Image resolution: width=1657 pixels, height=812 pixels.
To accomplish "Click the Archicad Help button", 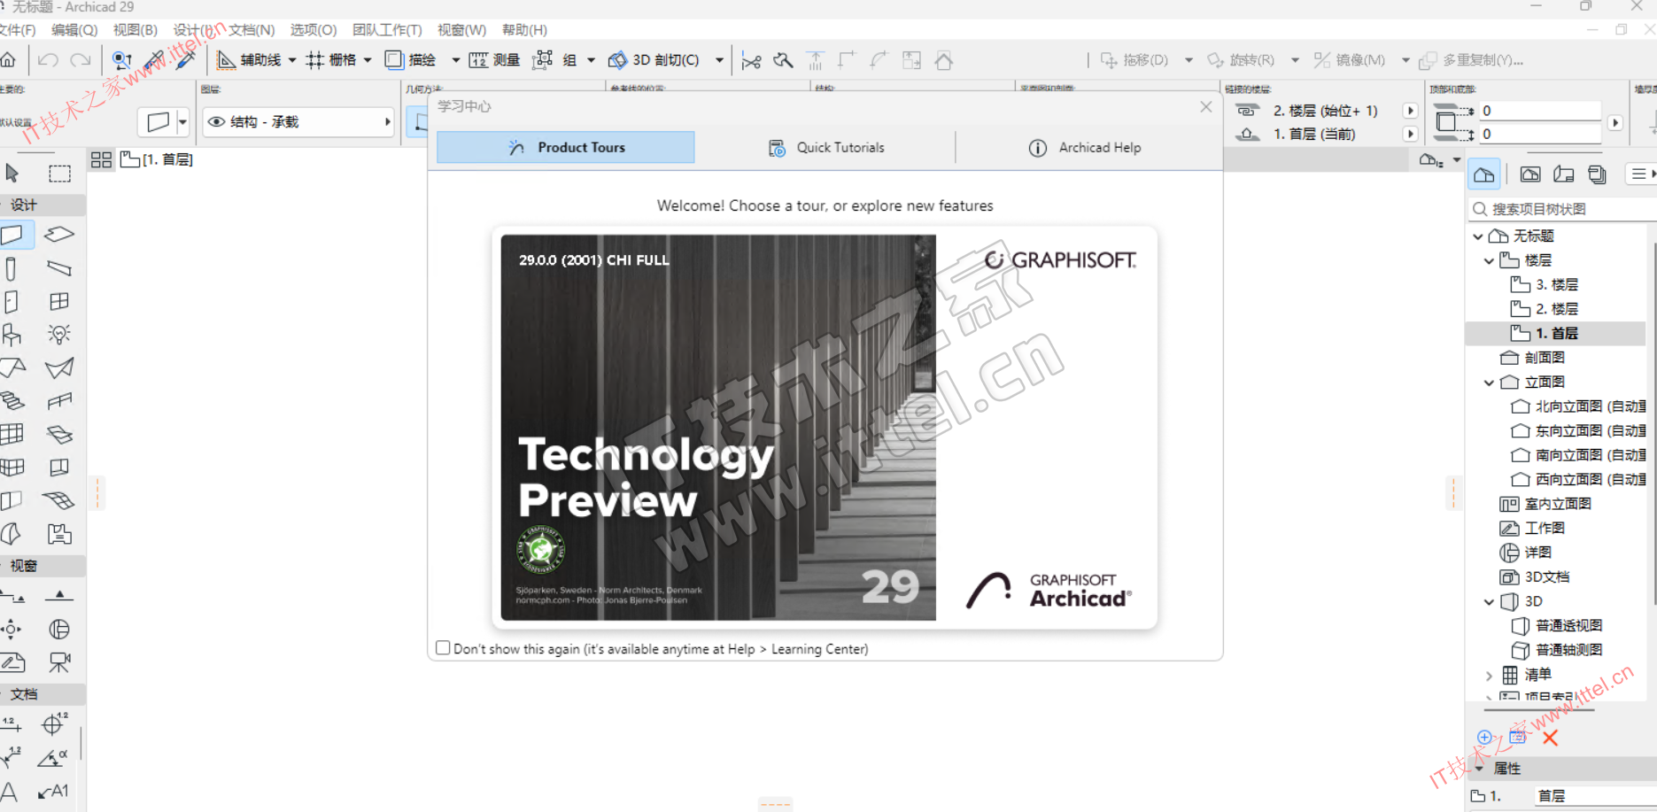I will pyautogui.click(x=1085, y=148).
